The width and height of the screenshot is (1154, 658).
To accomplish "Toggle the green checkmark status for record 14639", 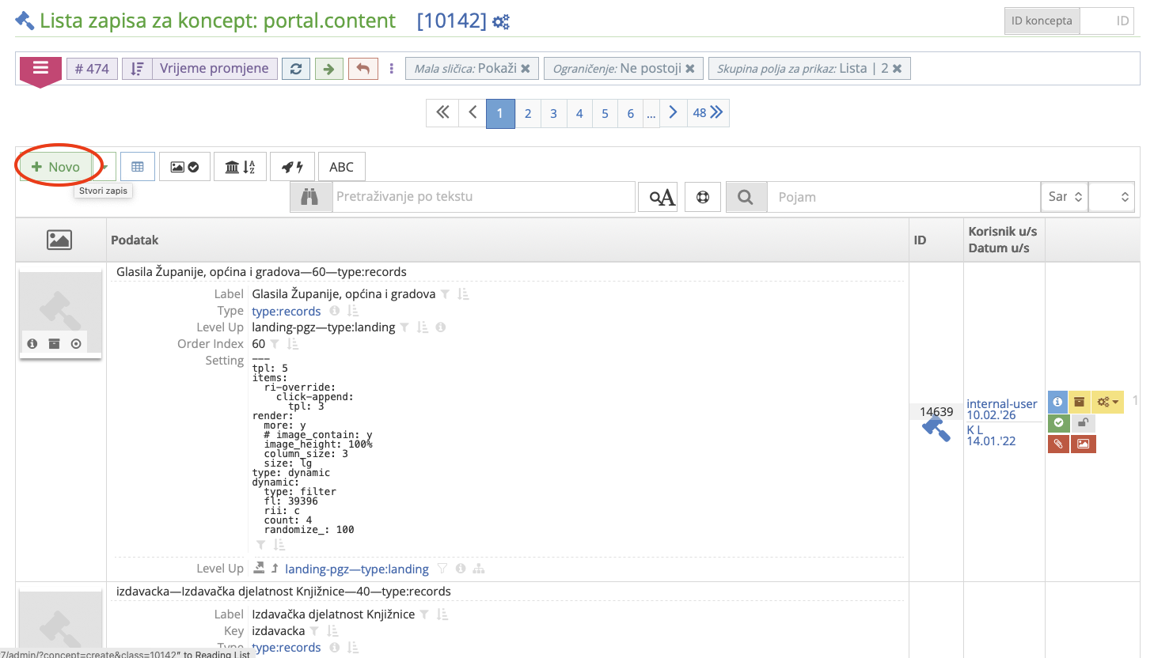I will tap(1058, 422).
